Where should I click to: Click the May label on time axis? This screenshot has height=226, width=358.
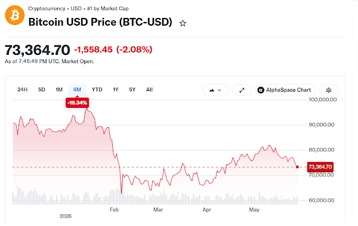click(254, 209)
